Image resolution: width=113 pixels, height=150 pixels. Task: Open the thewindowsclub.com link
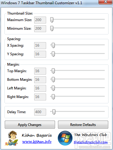click(91, 142)
